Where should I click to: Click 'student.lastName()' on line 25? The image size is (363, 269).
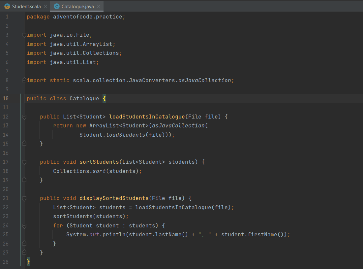point(158,234)
